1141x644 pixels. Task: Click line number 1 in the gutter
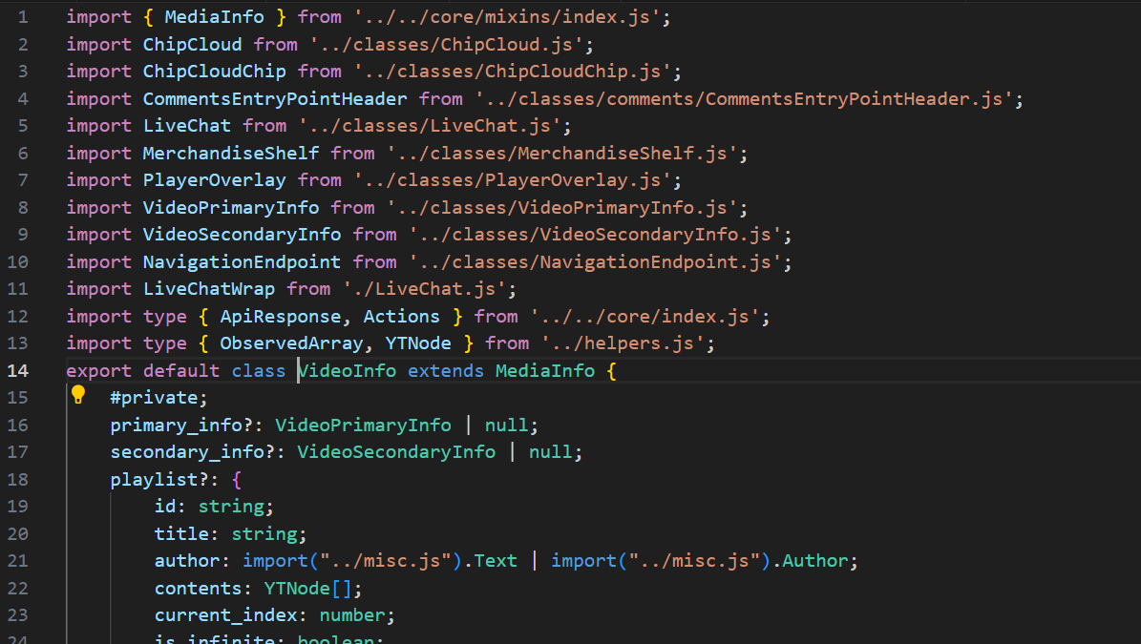(23, 17)
